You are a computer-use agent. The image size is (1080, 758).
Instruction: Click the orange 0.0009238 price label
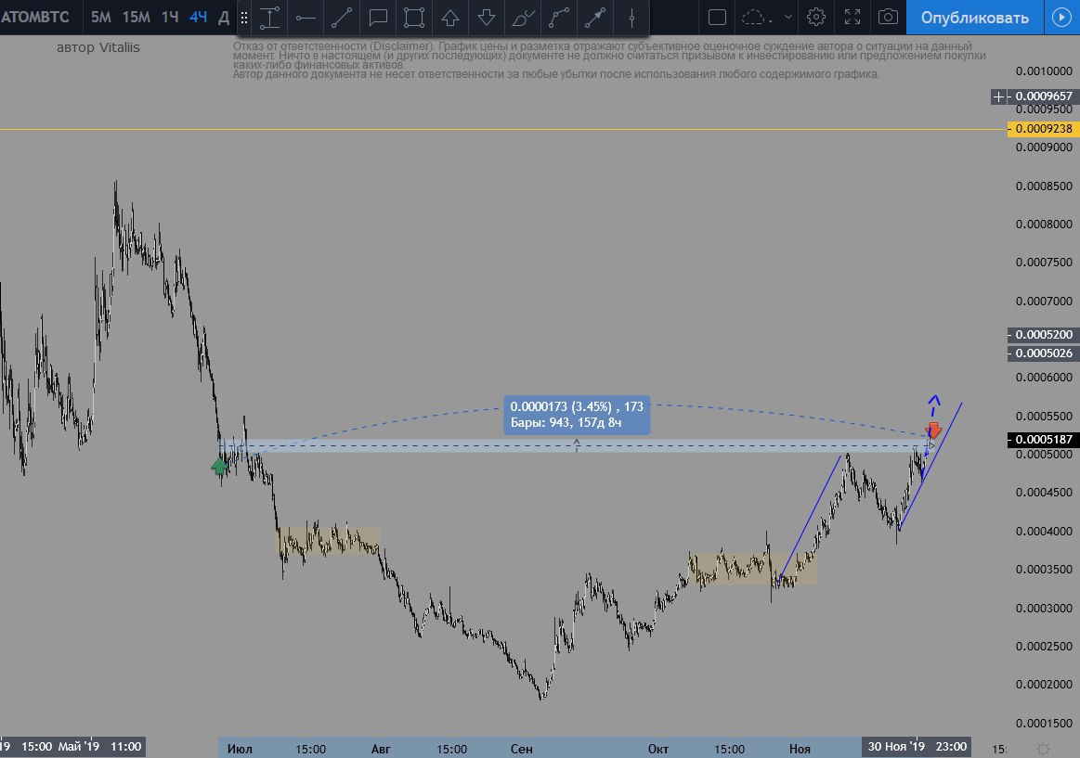(x=1043, y=129)
